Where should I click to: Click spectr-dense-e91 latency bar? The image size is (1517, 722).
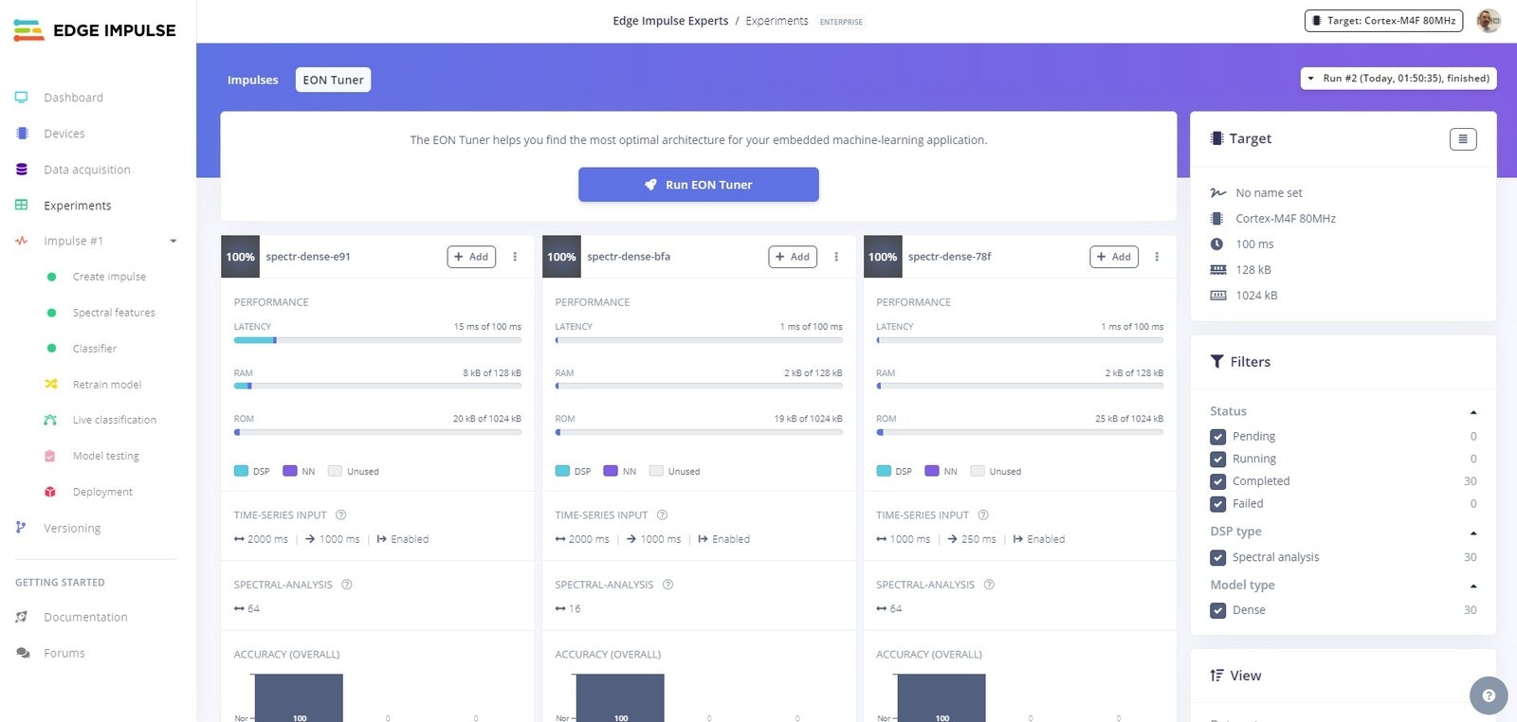pyautogui.click(x=377, y=340)
